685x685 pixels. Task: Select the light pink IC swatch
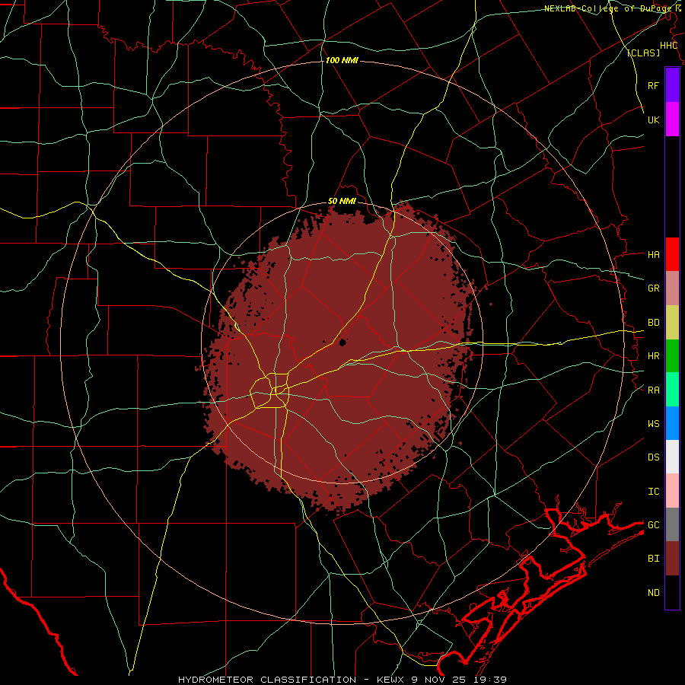point(672,491)
